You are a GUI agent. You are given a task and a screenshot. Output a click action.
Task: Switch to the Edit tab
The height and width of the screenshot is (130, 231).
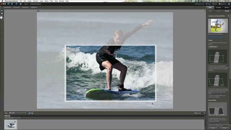[210, 7]
